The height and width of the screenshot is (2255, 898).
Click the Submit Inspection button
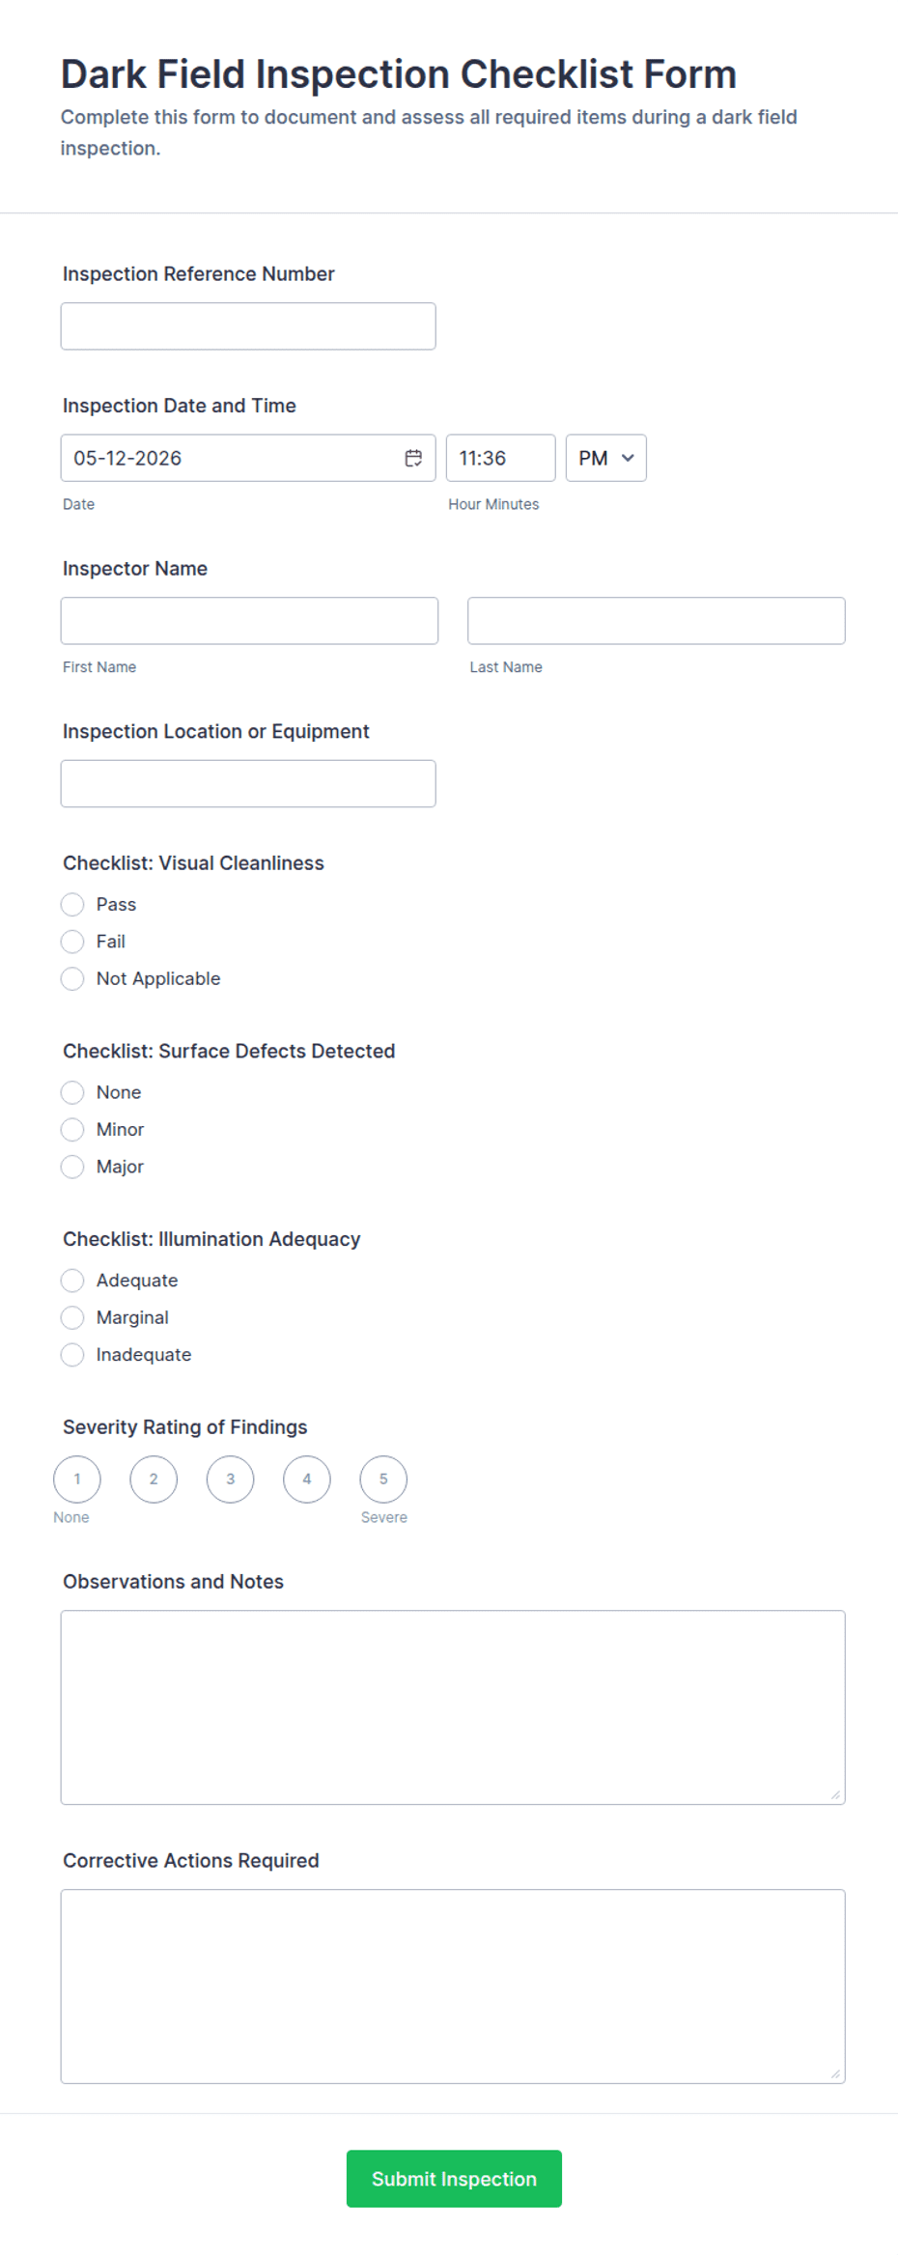click(454, 2178)
